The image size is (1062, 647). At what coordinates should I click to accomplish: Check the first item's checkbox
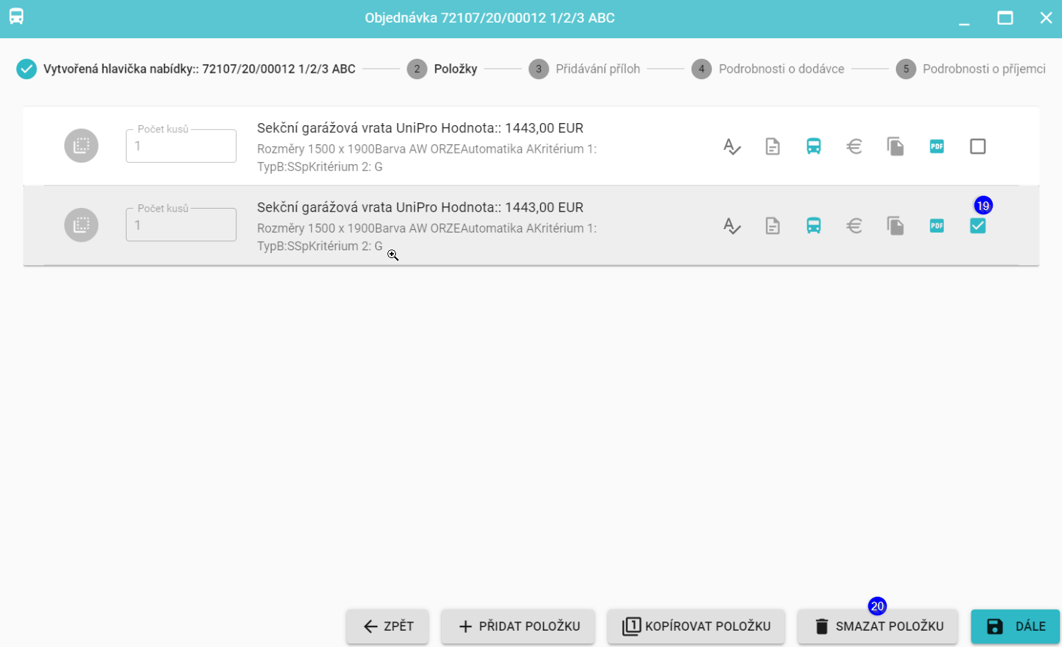click(x=978, y=146)
